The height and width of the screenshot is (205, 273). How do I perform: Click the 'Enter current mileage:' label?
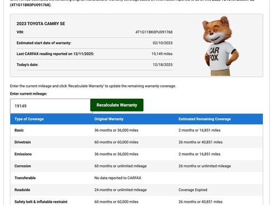pyautogui.click(x=29, y=94)
